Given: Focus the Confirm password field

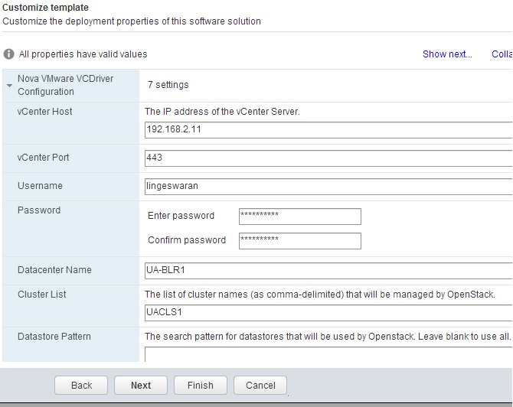Looking at the screenshot, I should coord(300,241).
